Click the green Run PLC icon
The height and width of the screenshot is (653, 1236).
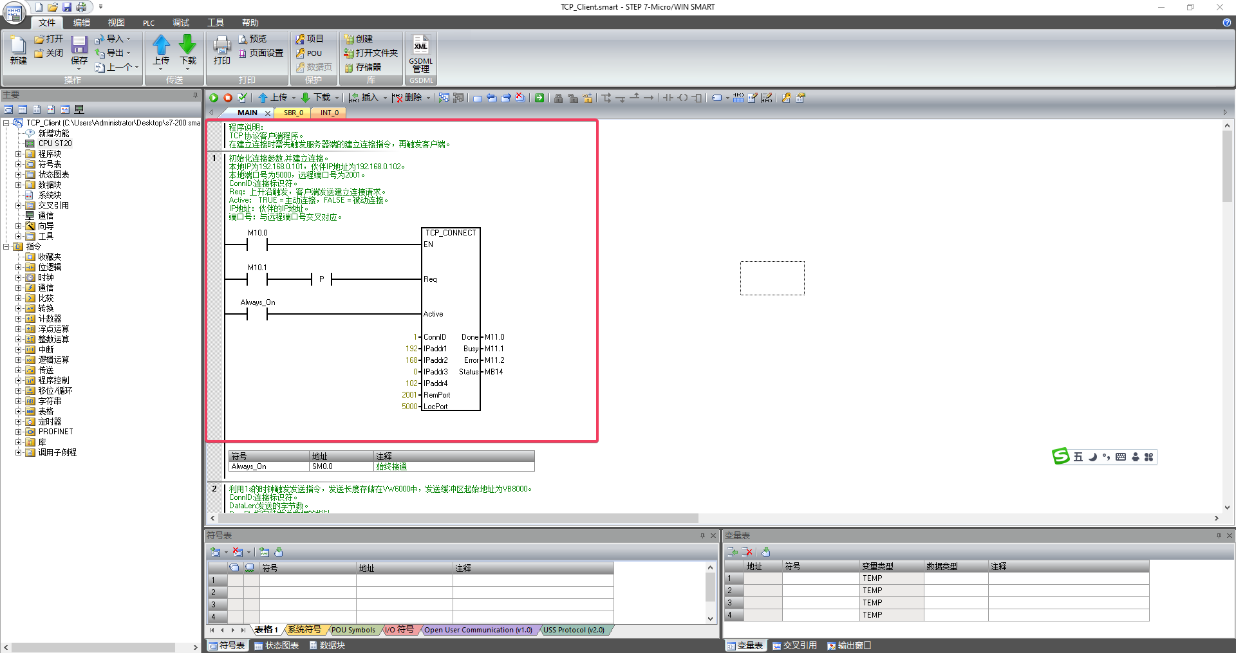(214, 98)
